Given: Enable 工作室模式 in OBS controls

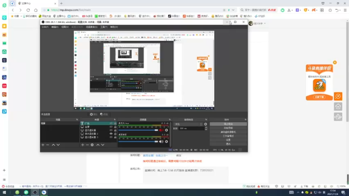Looking at the screenshot, I should [x=228, y=136].
